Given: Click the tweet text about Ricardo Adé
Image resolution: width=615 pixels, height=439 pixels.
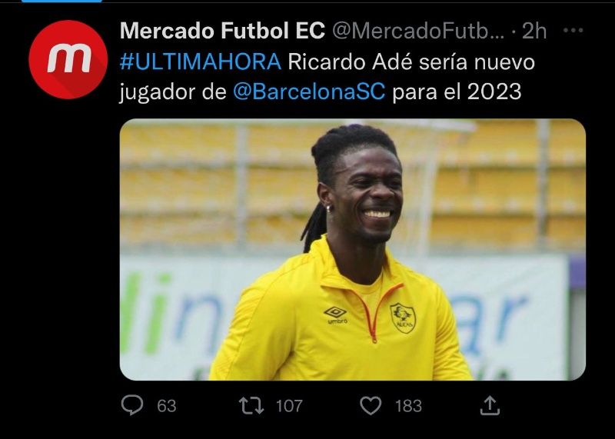Looking at the screenshot, I should (x=327, y=78).
